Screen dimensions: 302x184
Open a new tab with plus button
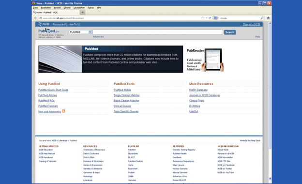click(82, 12)
